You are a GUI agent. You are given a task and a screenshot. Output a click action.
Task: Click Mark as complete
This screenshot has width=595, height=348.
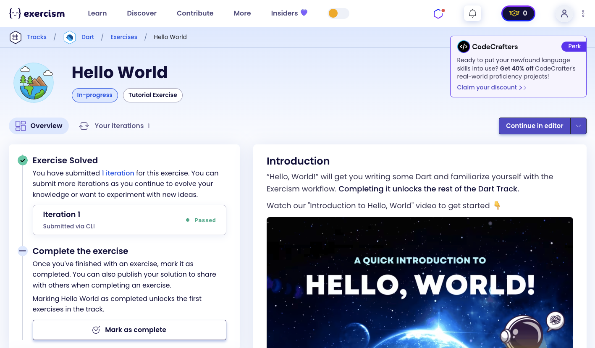pos(129,330)
